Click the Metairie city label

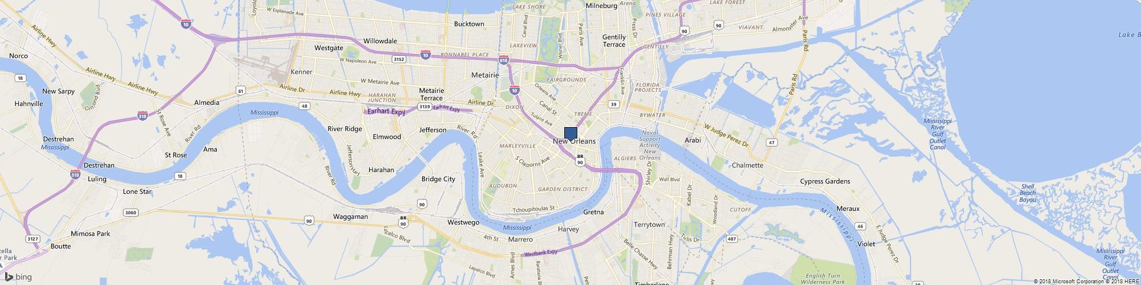(485, 75)
